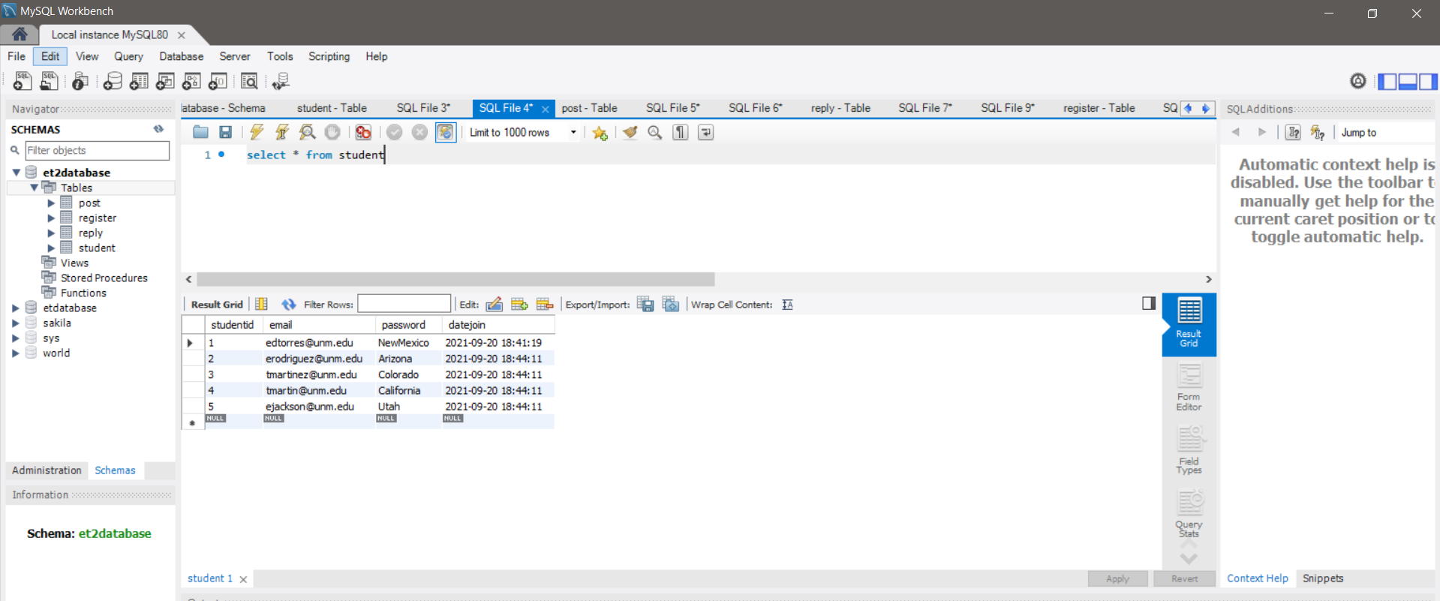Expand the student table node
Screen dimensions: 1440x601
point(51,248)
